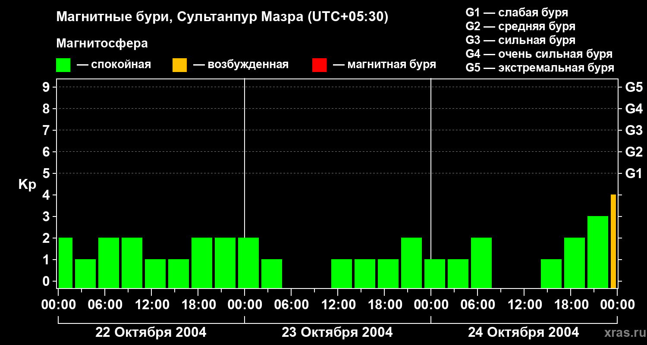
Task: Click the orange "возбужденная" legend swatch
Action: pos(179,65)
